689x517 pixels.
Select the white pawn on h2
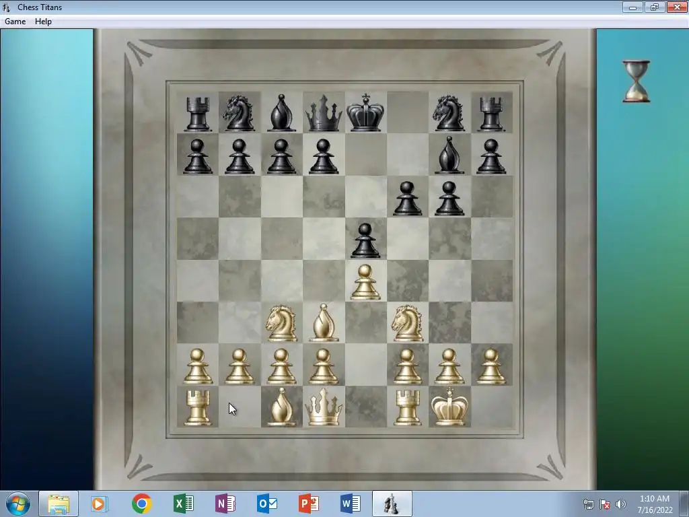pyautogui.click(x=491, y=366)
